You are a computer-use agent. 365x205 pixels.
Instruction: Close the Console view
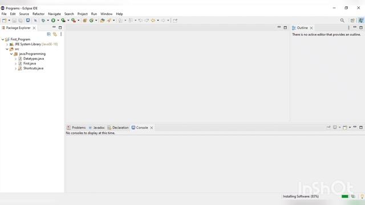152,128
